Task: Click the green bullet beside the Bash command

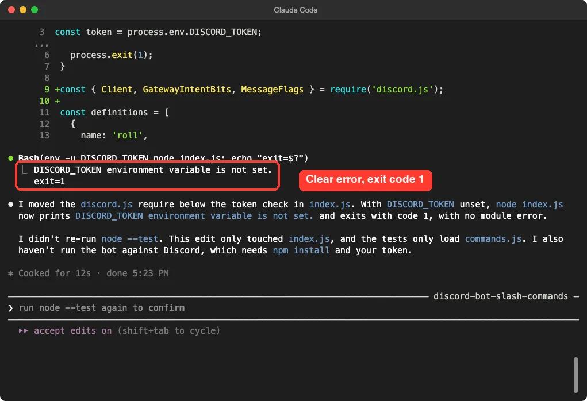Action: pos(11,158)
